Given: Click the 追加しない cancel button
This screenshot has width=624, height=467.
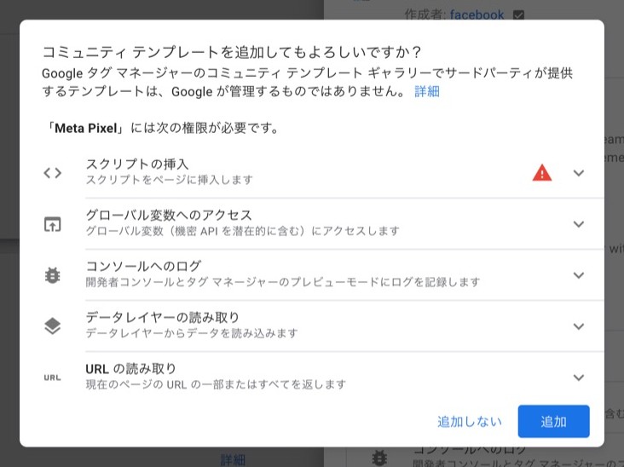Looking at the screenshot, I should (x=470, y=422).
